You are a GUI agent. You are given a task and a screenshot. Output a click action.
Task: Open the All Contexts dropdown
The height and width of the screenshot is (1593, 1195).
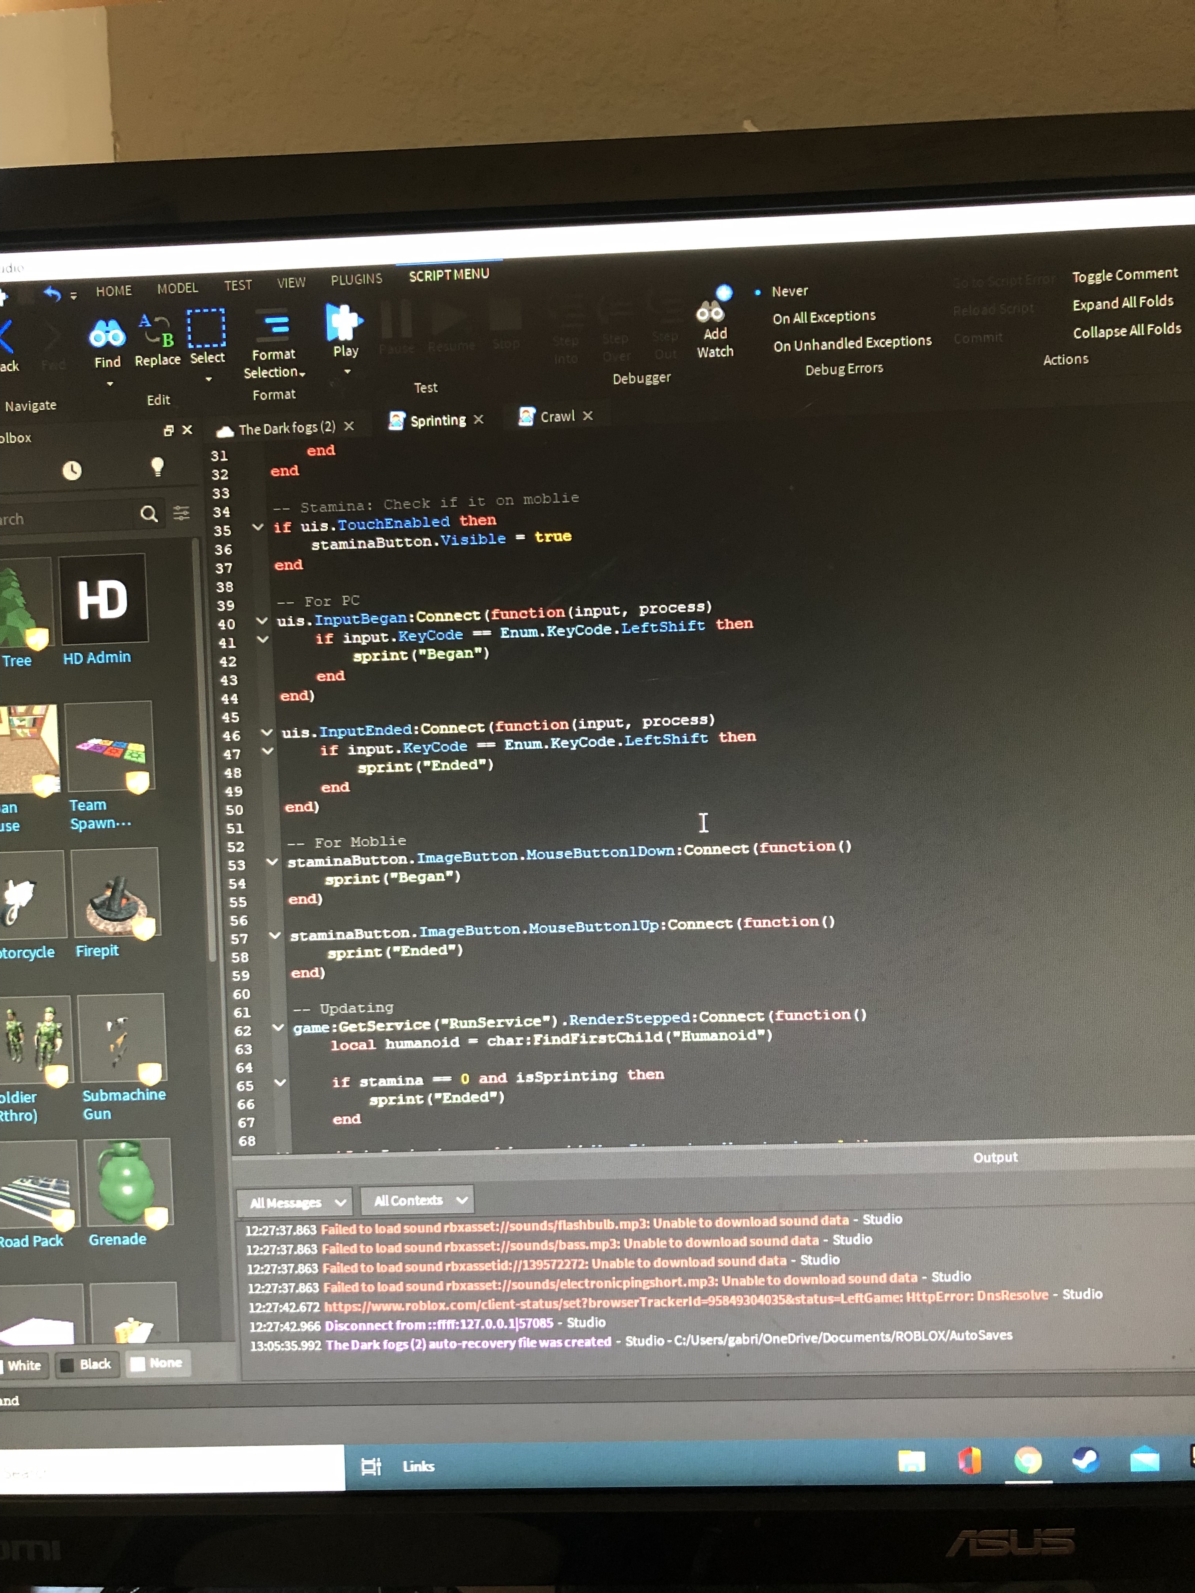click(418, 1201)
